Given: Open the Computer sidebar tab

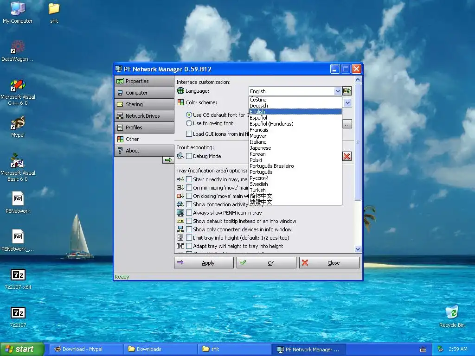Looking at the screenshot, I should pyautogui.click(x=144, y=93).
